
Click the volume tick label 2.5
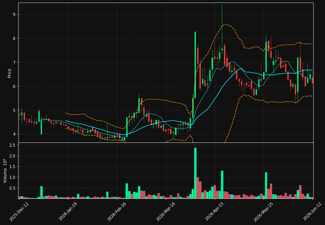13,145
